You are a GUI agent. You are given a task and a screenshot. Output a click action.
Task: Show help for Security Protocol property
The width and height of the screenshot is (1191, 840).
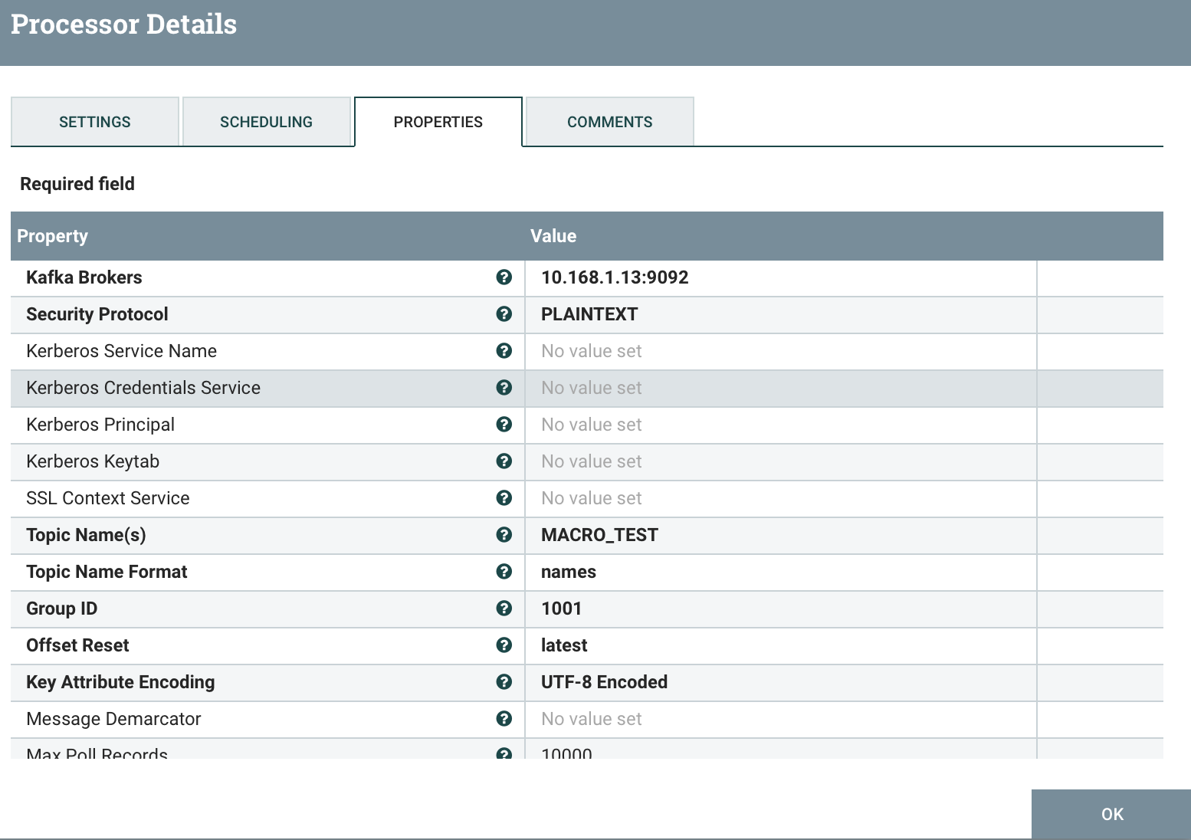pos(504,314)
